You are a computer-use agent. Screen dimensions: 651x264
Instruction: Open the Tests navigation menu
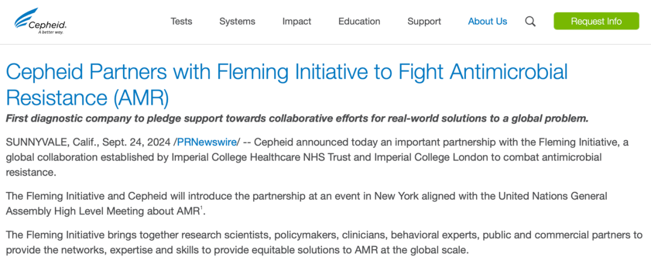[181, 22]
